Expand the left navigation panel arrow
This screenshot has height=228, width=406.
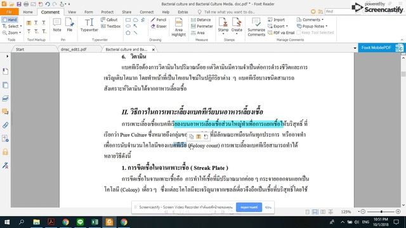coord(7,56)
